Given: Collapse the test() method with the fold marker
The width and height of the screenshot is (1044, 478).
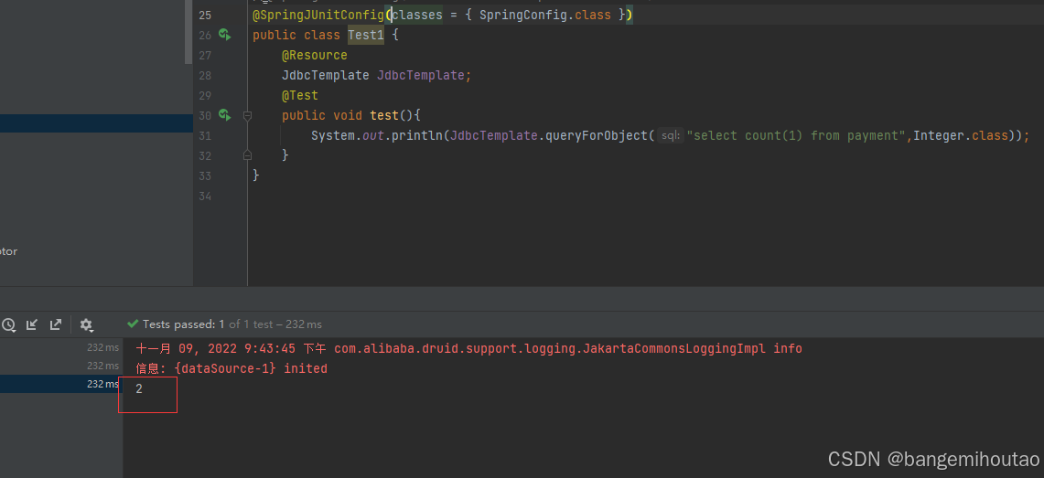Looking at the screenshot, I should coord(247,116).
